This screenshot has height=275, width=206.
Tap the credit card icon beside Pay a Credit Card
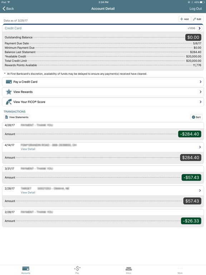pos(9,82)
